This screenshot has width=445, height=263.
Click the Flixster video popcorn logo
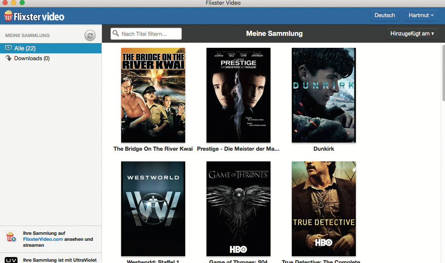coord(9,16)
